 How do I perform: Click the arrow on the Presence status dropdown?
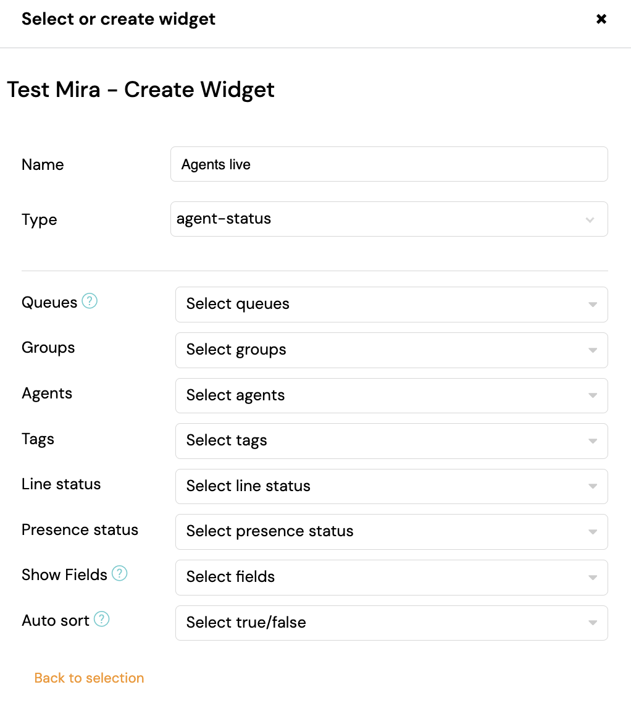pos(593,532)
